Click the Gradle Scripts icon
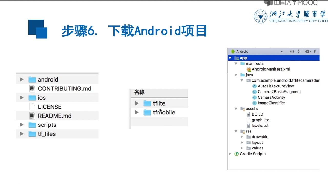Viewport: 328px width, 184px height. point(237,154)
